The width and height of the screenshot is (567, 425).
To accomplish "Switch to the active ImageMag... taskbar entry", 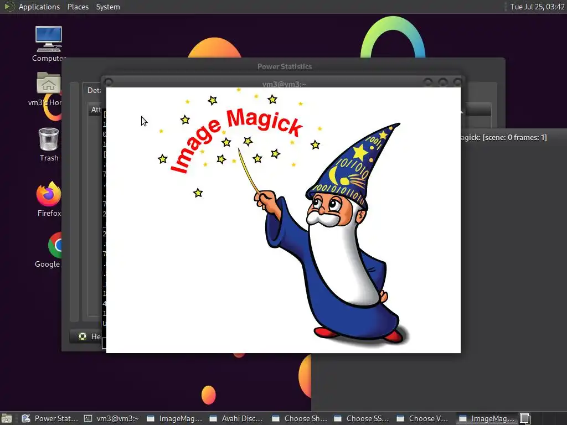I will (487, 418).
